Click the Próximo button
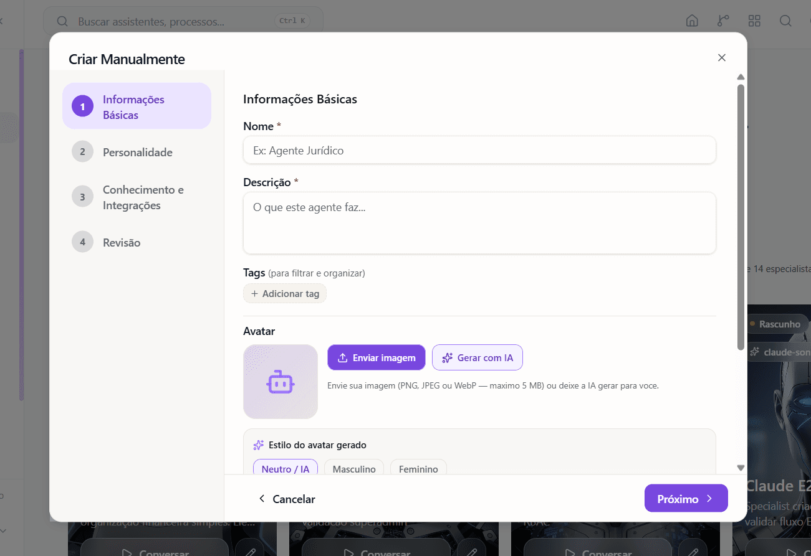The image size is (811, 556). [686, 498]
